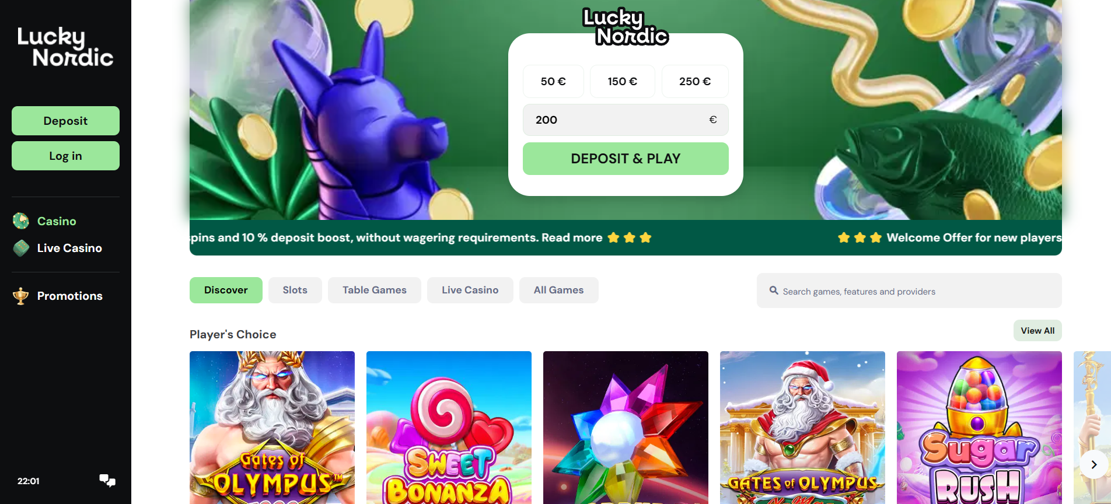Open the All Games tab
The height and width of the screenshot is (504, 1111).
559,290
